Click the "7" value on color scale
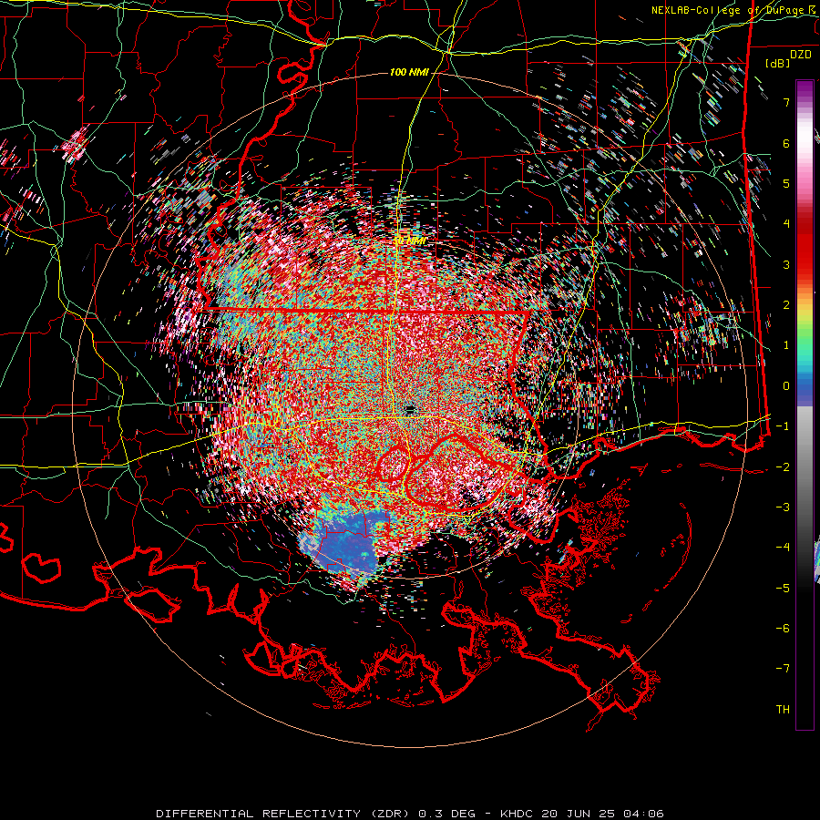This screenshot has width=820, height=820. click(786, 102)
